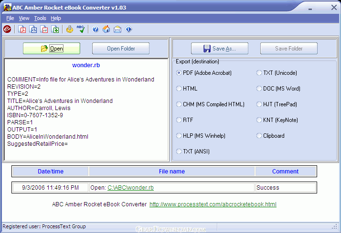Click the 'ISBN=0-7607-1352-9' line

pos(35,115)
